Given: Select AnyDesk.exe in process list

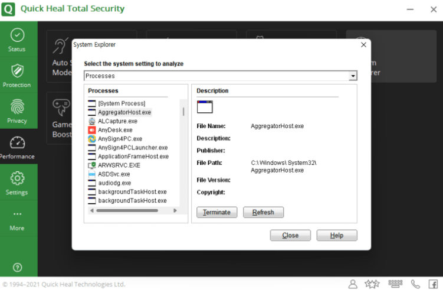Looking at the screenshot, I should coord(115,130).
